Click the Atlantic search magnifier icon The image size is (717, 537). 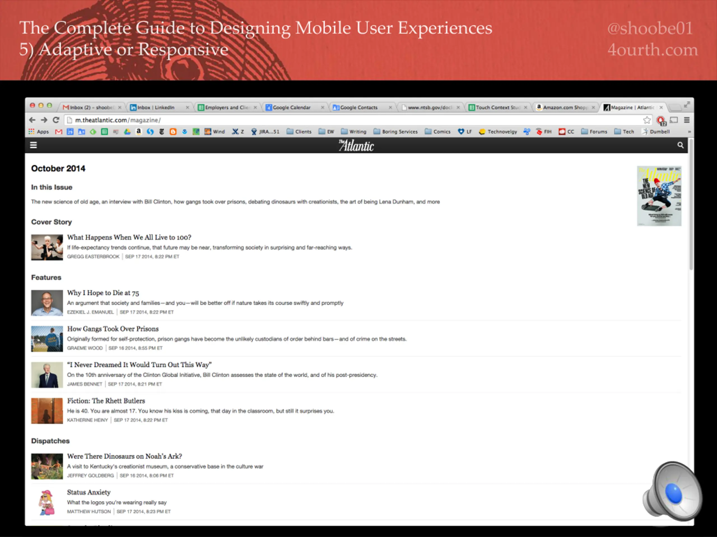pos(680,145)
